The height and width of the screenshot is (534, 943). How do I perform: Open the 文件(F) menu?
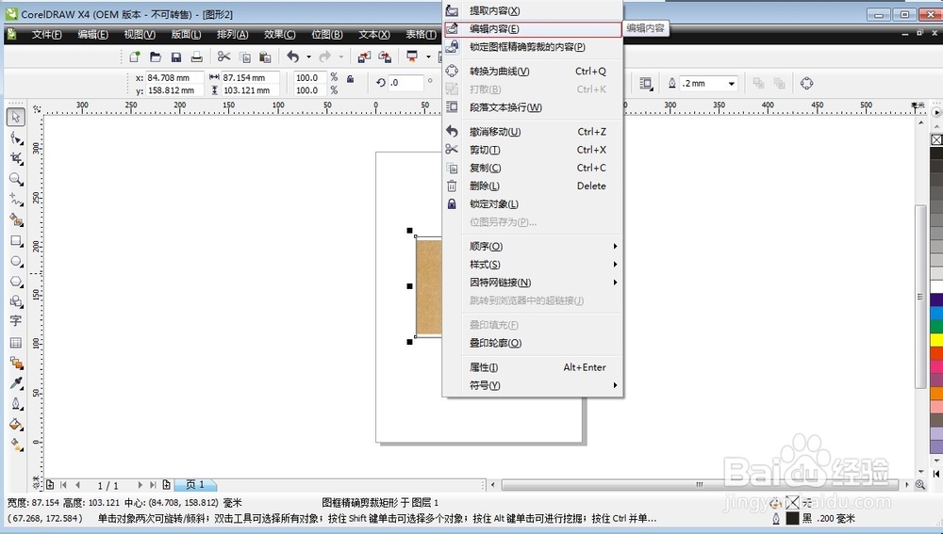click(46, 35)
